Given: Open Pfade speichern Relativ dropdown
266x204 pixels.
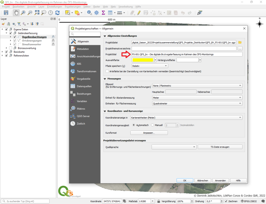Looking at the screenshot, I should point(150,66).
